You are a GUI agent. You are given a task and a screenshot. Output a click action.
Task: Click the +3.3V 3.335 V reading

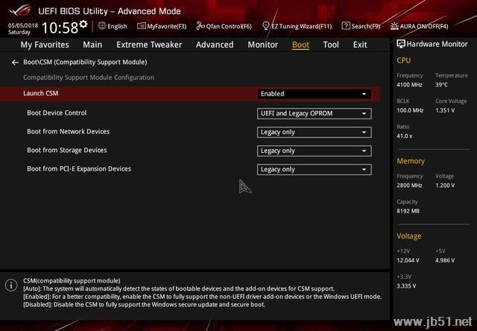click(406, 286)
